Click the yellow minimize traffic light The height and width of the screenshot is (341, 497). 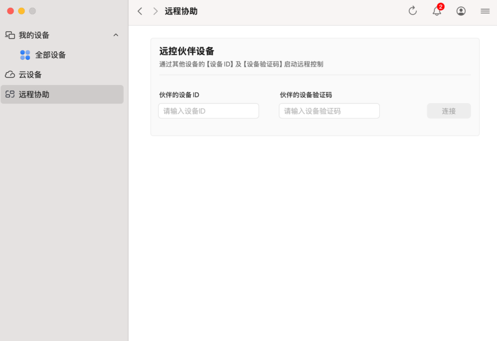click(x=21, y=11)
